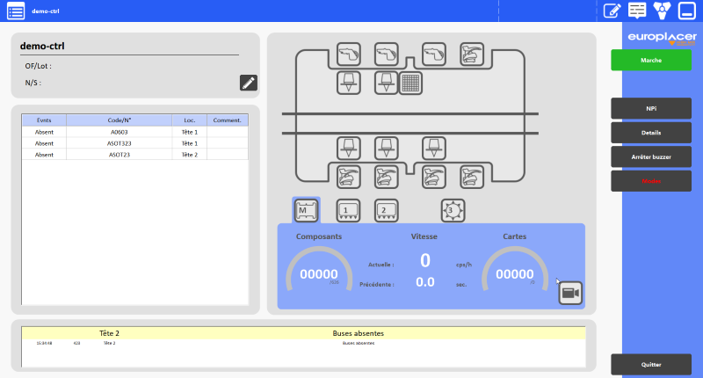Click the Composants counter gauge
Image resolution: width=703 pixels, height=378 pixels.
click(318, 273)
